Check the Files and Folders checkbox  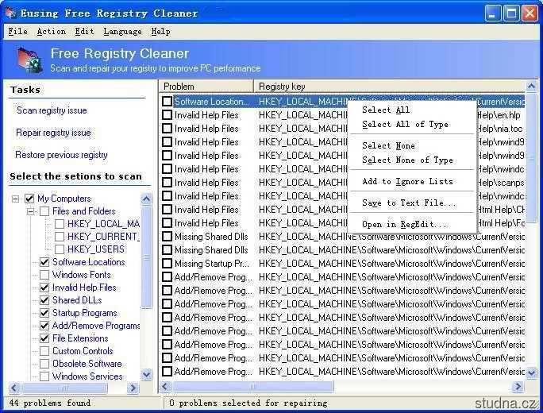[44, 211]
